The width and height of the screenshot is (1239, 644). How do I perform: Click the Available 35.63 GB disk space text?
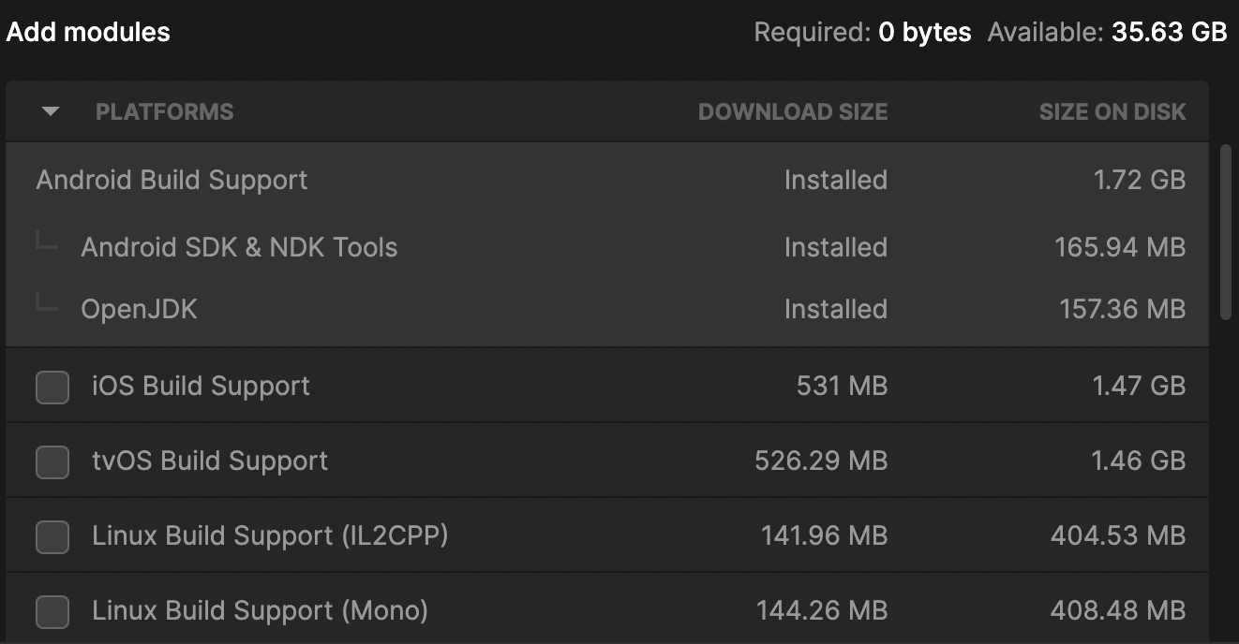pyautogui.click(x=1107, y=32)
